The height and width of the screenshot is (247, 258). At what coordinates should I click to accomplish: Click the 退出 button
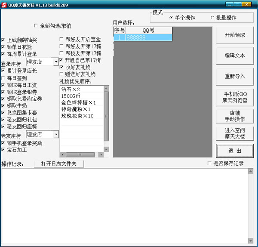(235, 151)
